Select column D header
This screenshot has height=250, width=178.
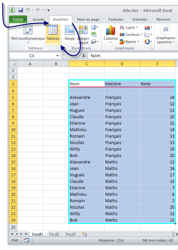tap(122, 64)
